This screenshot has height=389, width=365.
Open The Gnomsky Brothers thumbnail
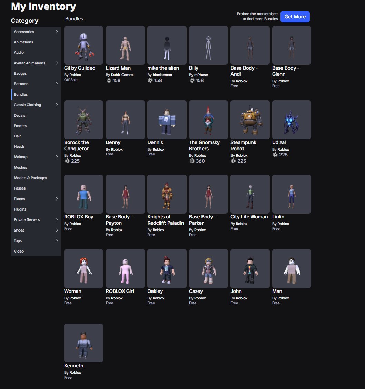(x=208, y=120)
